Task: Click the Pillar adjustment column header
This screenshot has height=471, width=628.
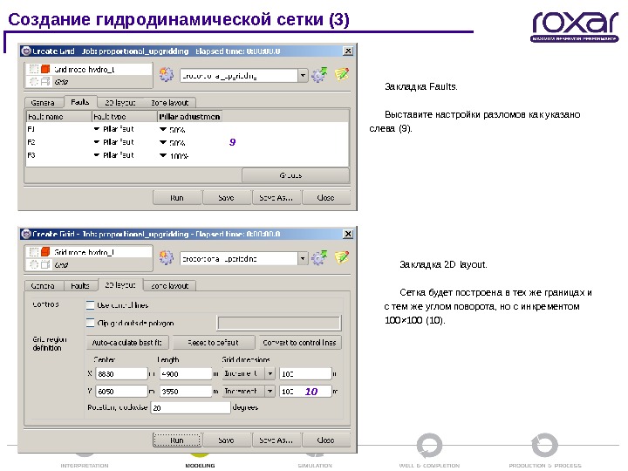Action: (x=189, y=117)
